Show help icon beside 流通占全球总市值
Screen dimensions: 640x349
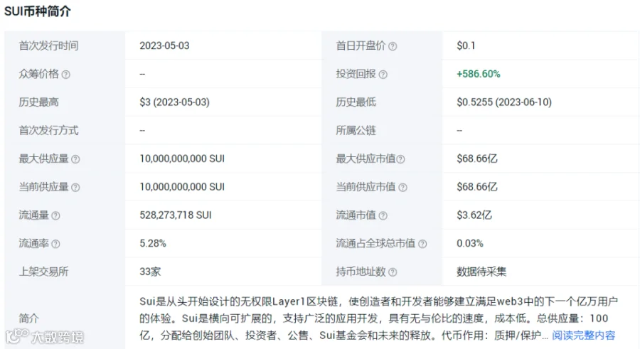coord(422,244)
